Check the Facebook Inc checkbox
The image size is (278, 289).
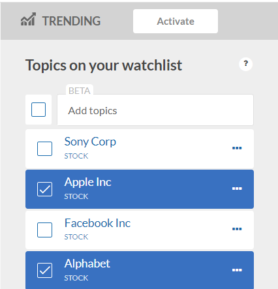pos(44,230)
